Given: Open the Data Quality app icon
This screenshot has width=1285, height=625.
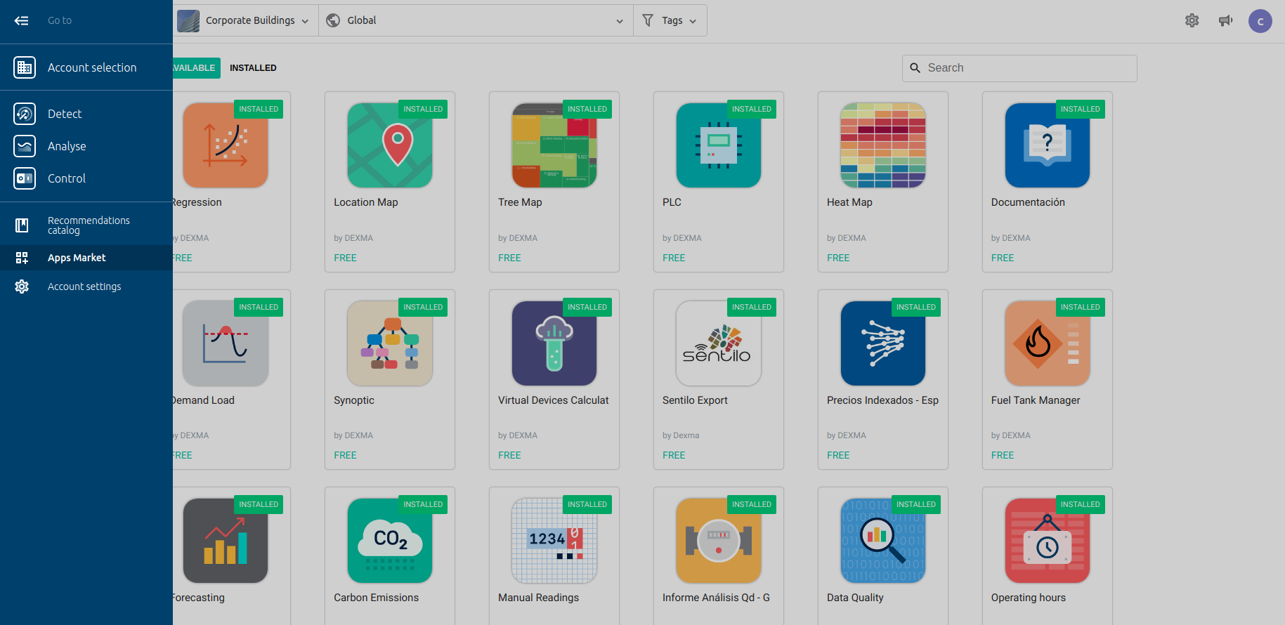Looking at the screenshot, I should coord(883,541).
